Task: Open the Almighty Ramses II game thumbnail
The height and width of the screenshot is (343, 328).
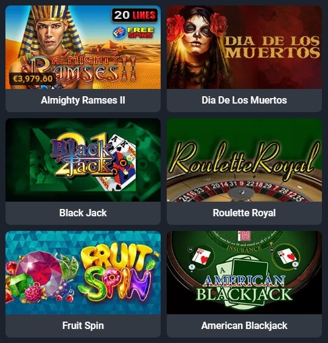Action: [83, 47]
